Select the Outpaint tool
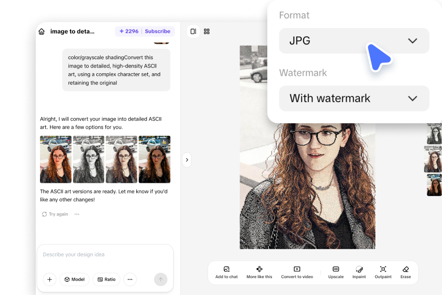 383,272
